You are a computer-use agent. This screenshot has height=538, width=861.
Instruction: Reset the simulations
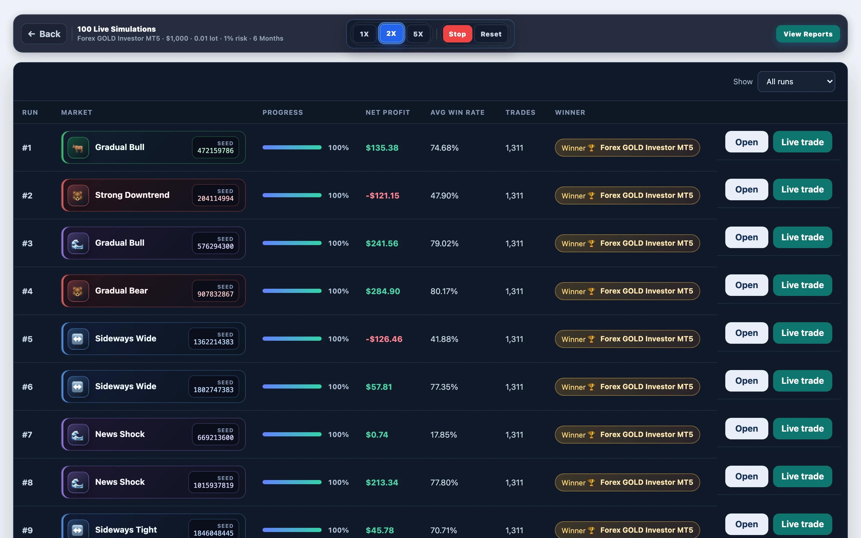(491, 34)
